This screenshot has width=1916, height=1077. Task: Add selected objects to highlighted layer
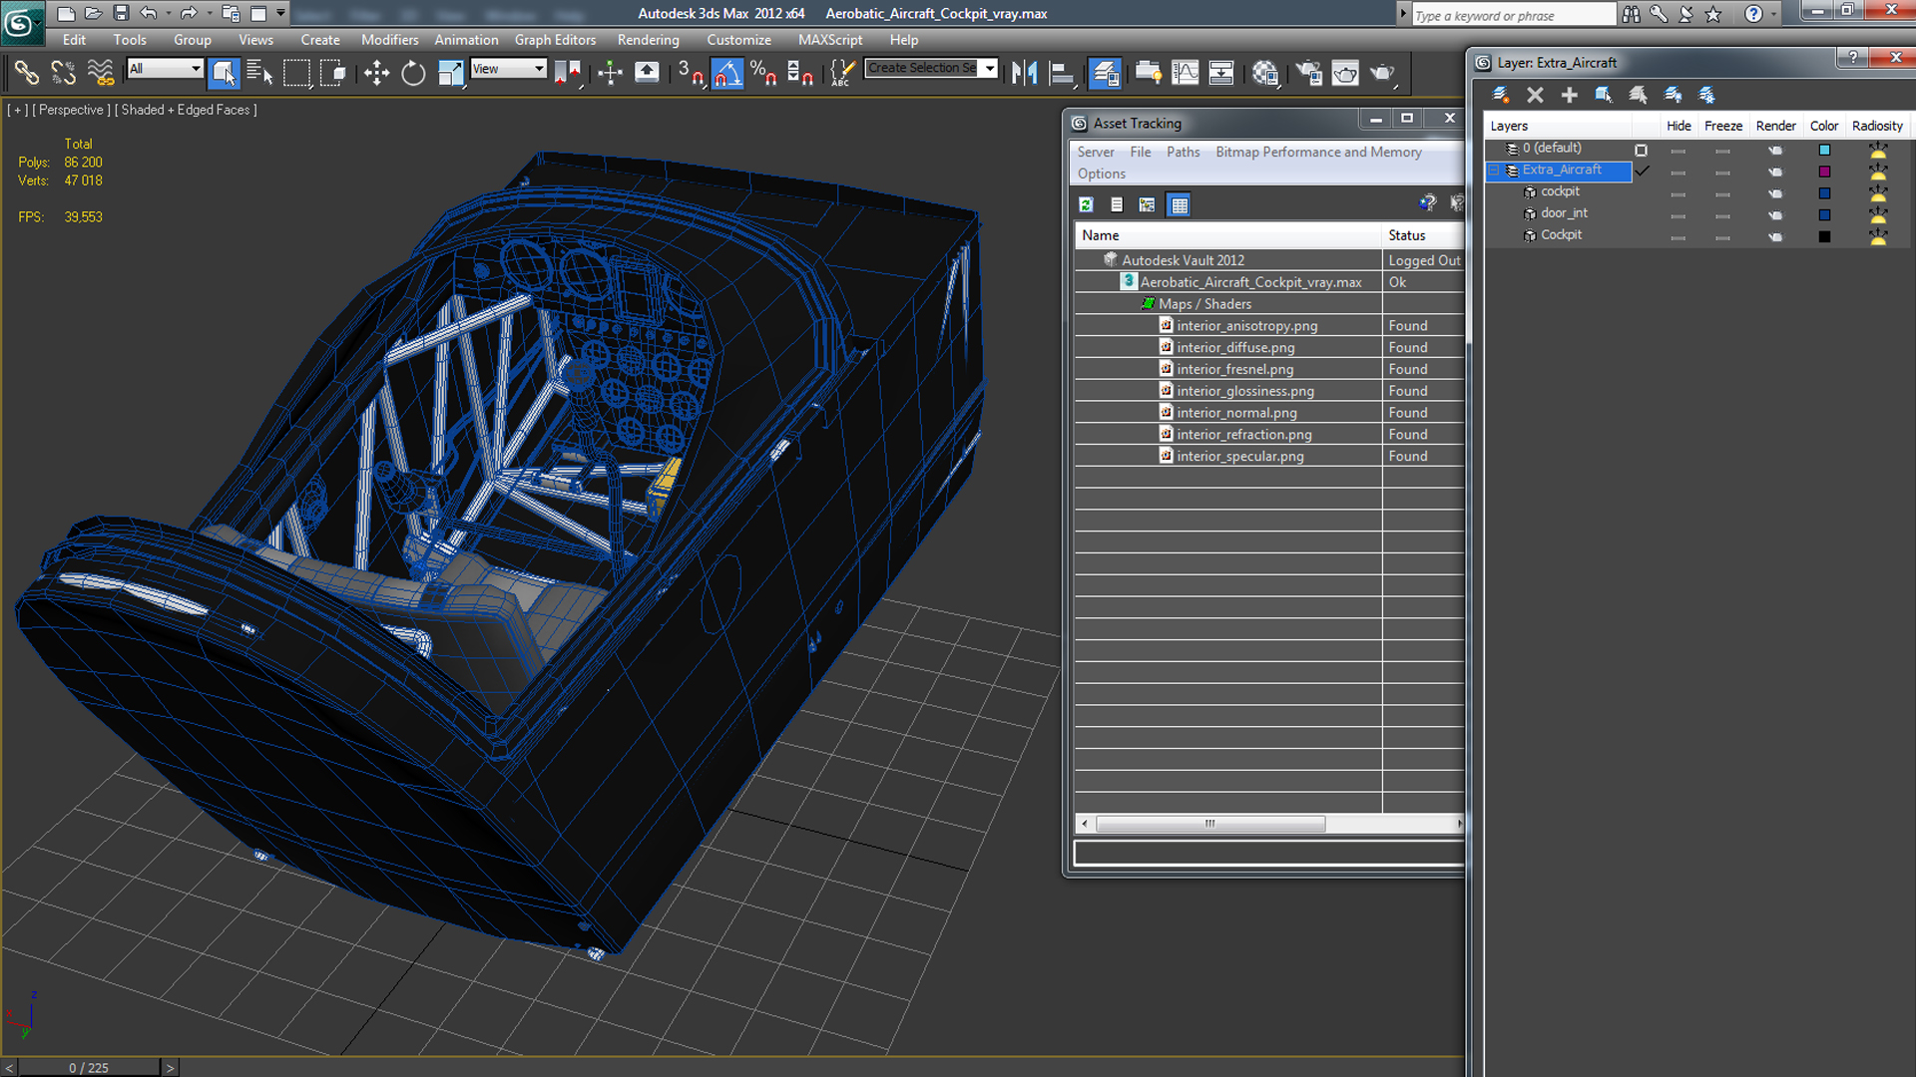(x=1569, y=95)
